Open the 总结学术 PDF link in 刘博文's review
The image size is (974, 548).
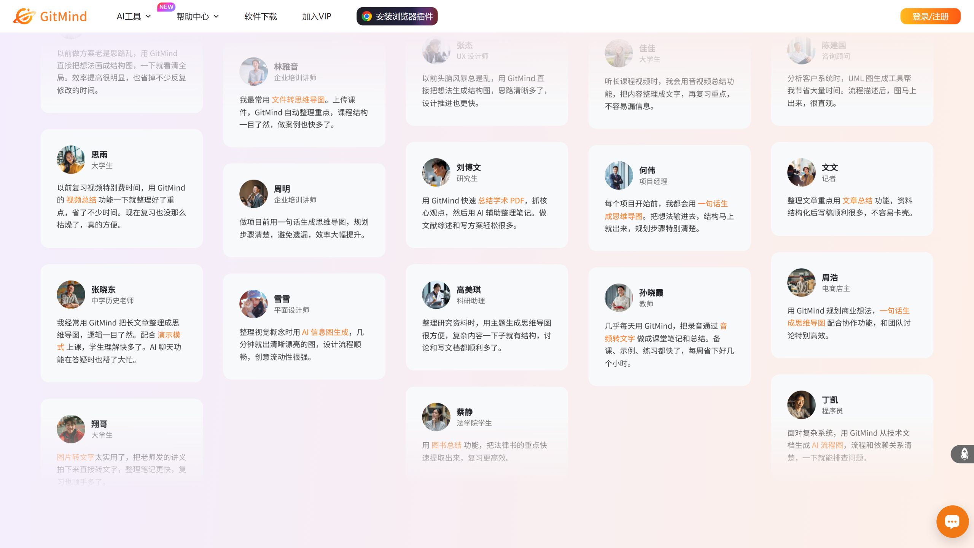click(x=501, y=201)
